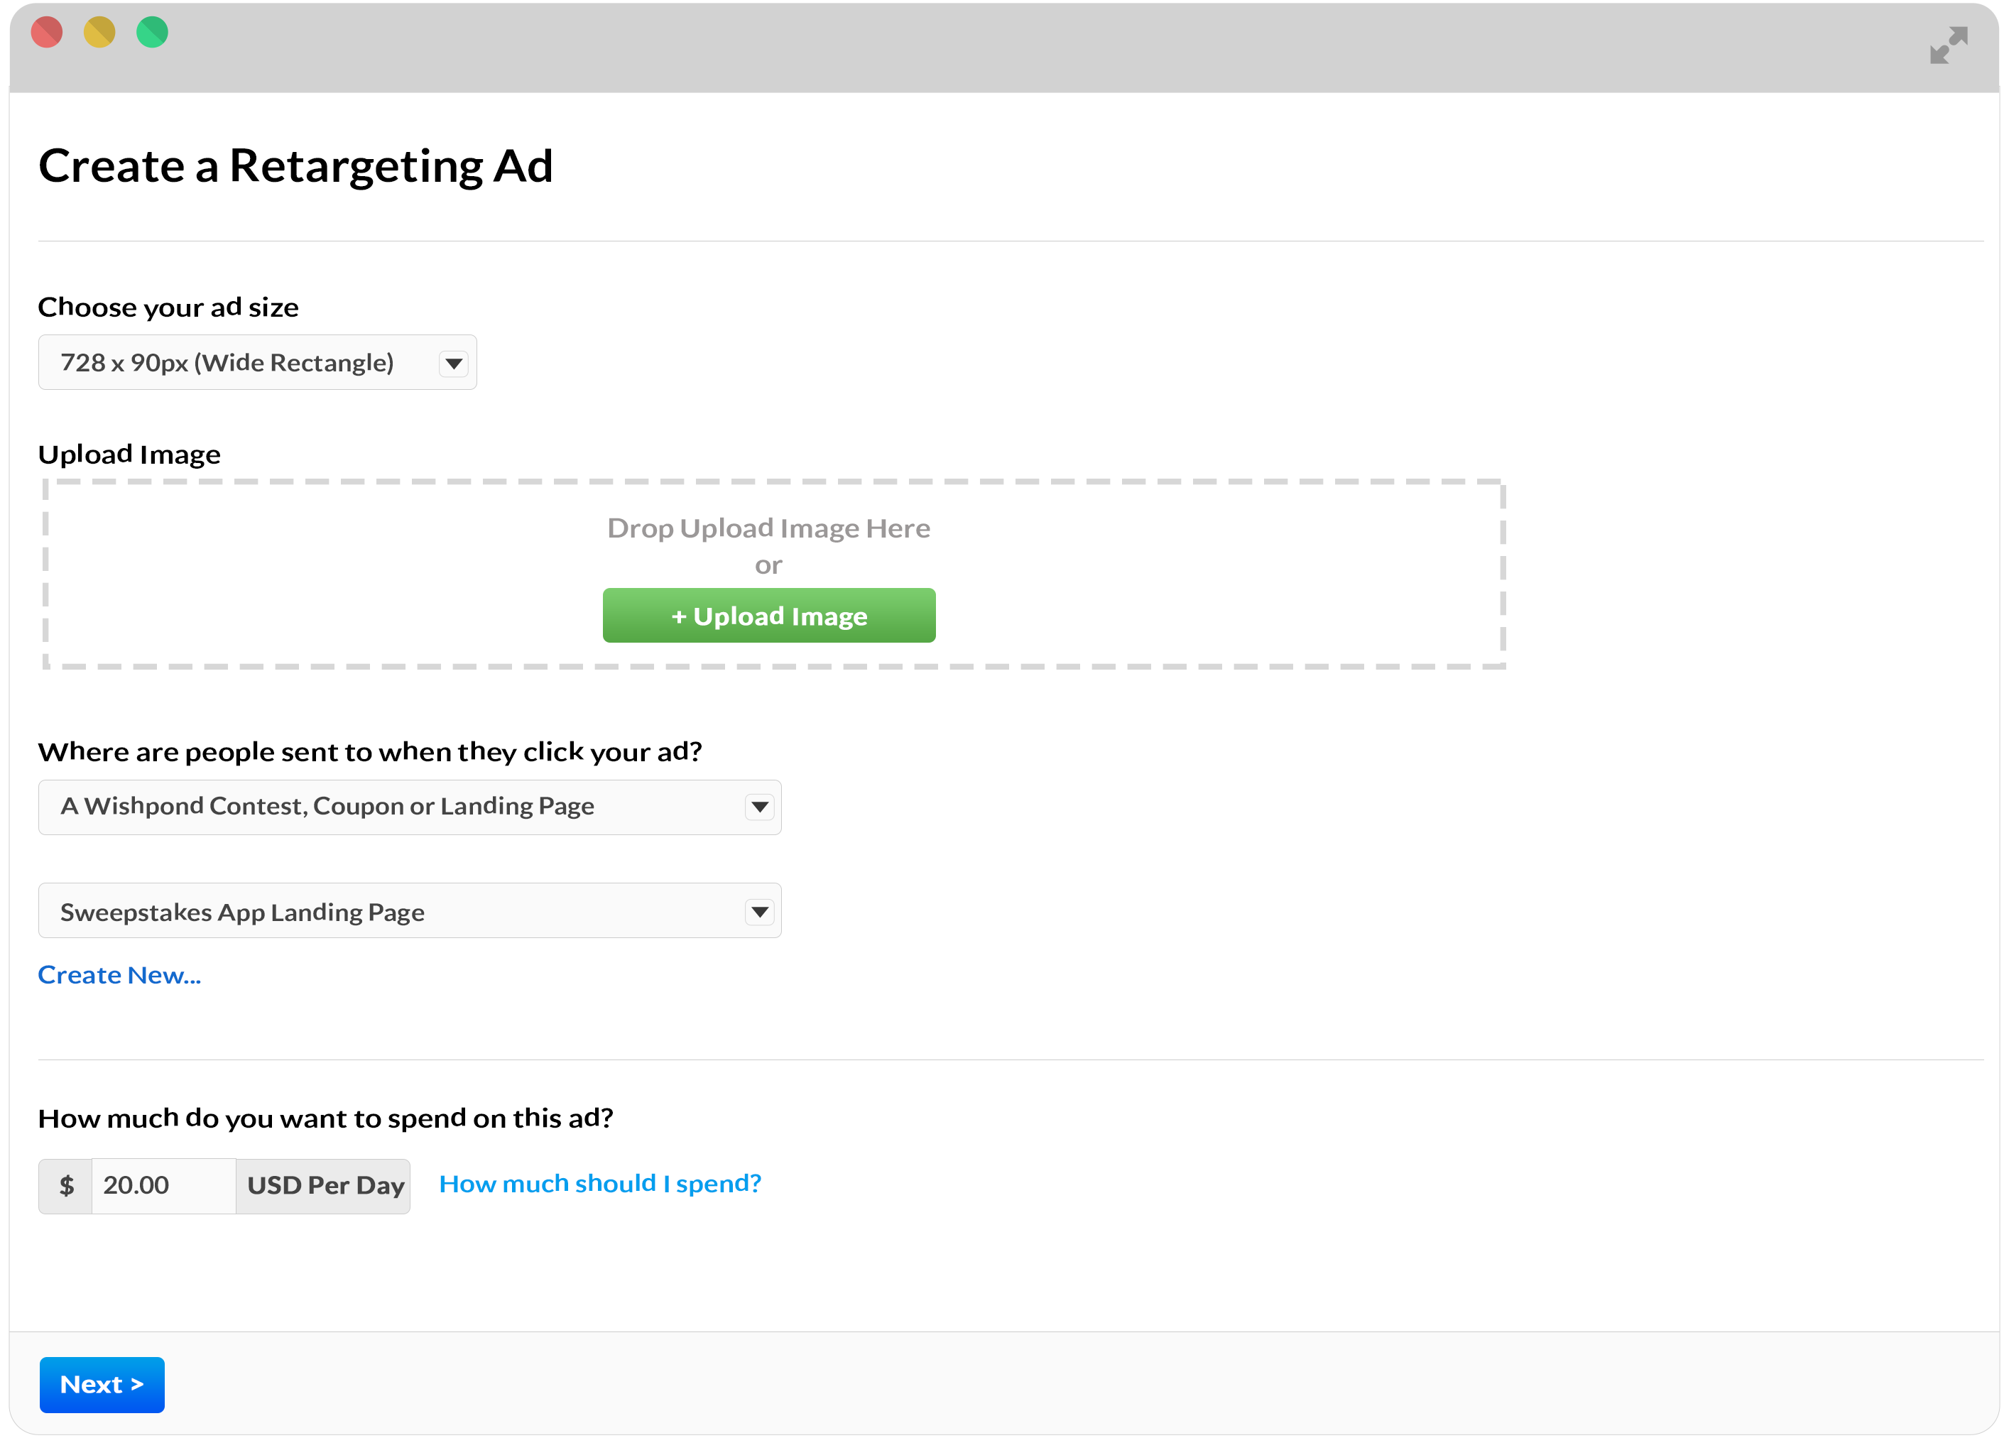Click the yellow minimize window dot
Screen dimensions: 2009x1438
(x=99, y=33)
